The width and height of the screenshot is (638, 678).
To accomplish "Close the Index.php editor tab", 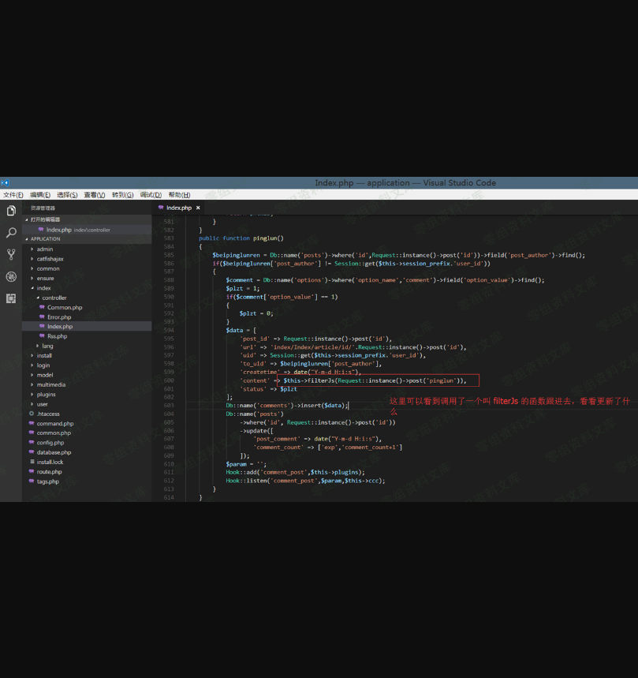I will click(198, 208).
